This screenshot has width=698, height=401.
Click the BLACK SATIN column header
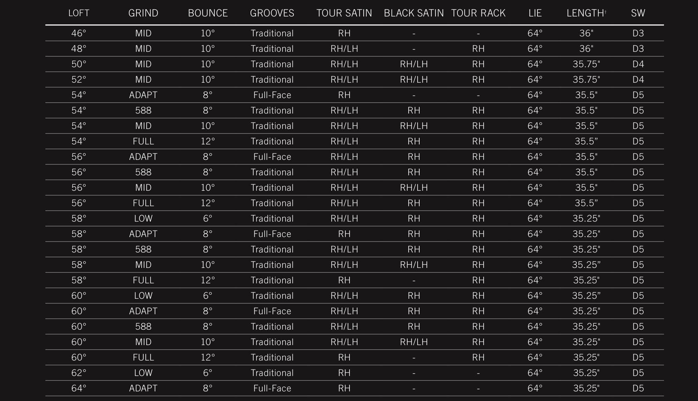(414, 13)
